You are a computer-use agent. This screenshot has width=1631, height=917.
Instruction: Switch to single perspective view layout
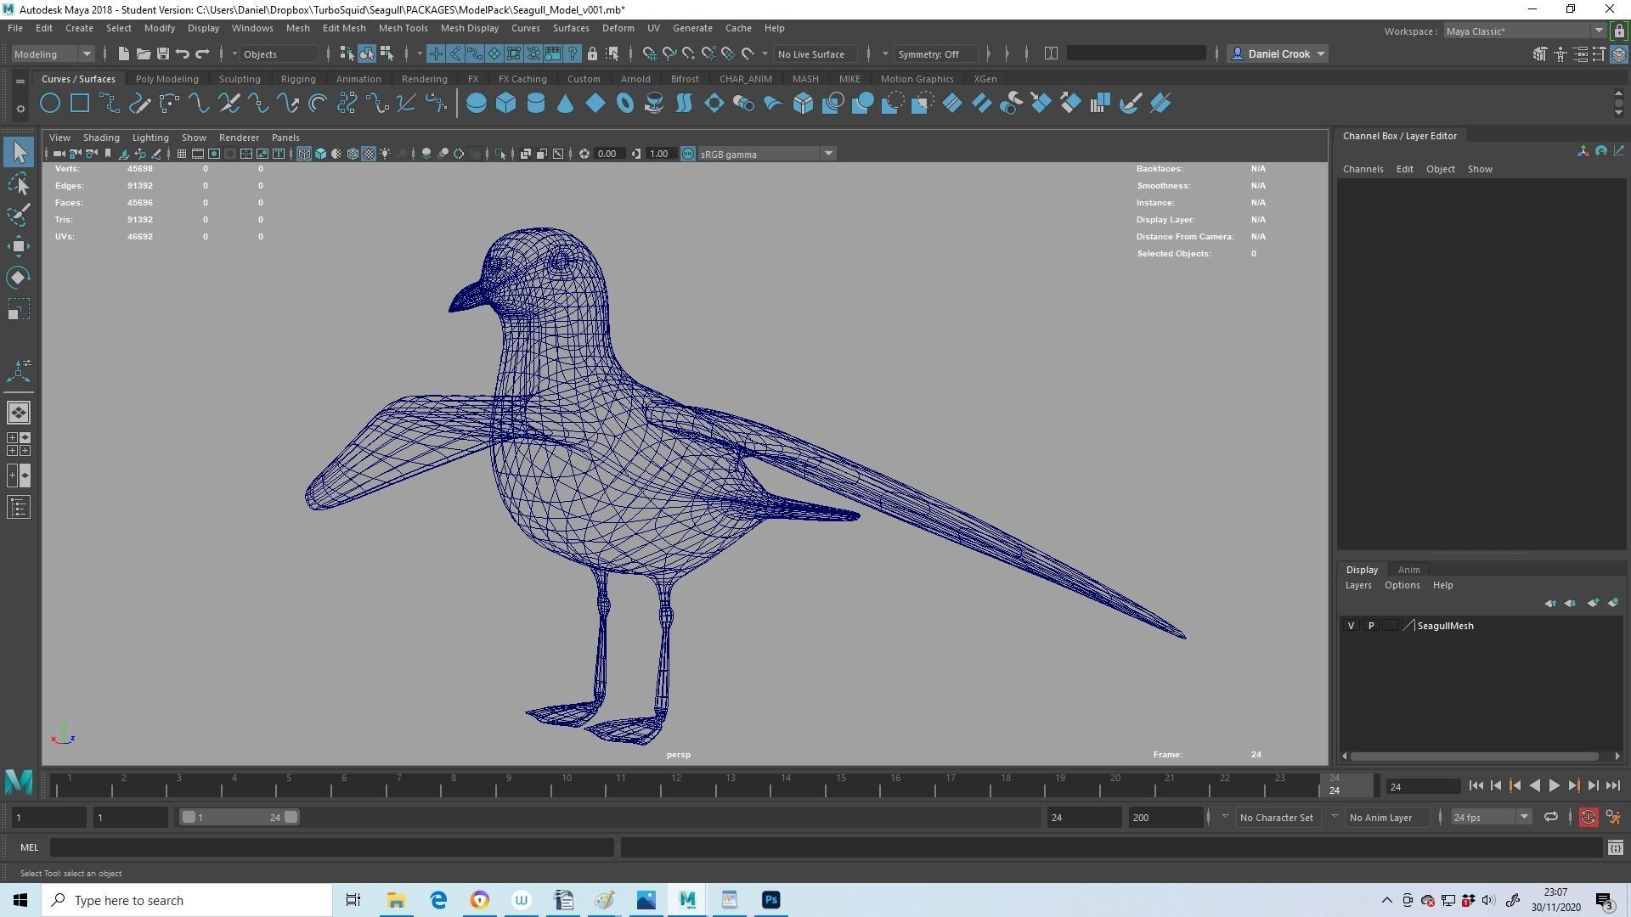(x=19, y=413)
